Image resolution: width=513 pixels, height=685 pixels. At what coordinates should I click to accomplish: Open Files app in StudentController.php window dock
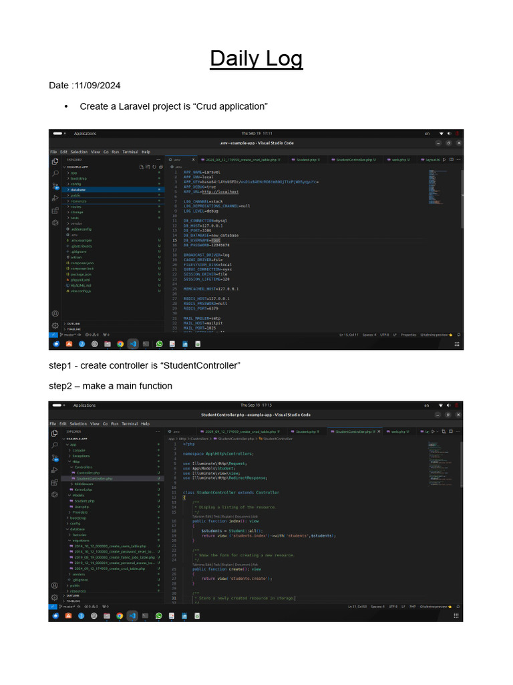click(x=107, y=616)
